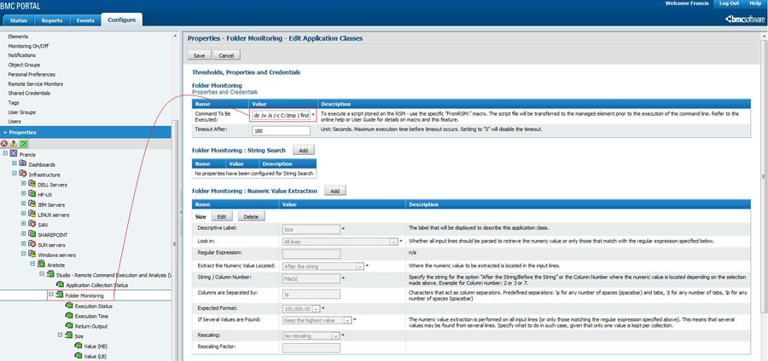
Task: Switch to the Events tab
Action: (x=85, y=20)
